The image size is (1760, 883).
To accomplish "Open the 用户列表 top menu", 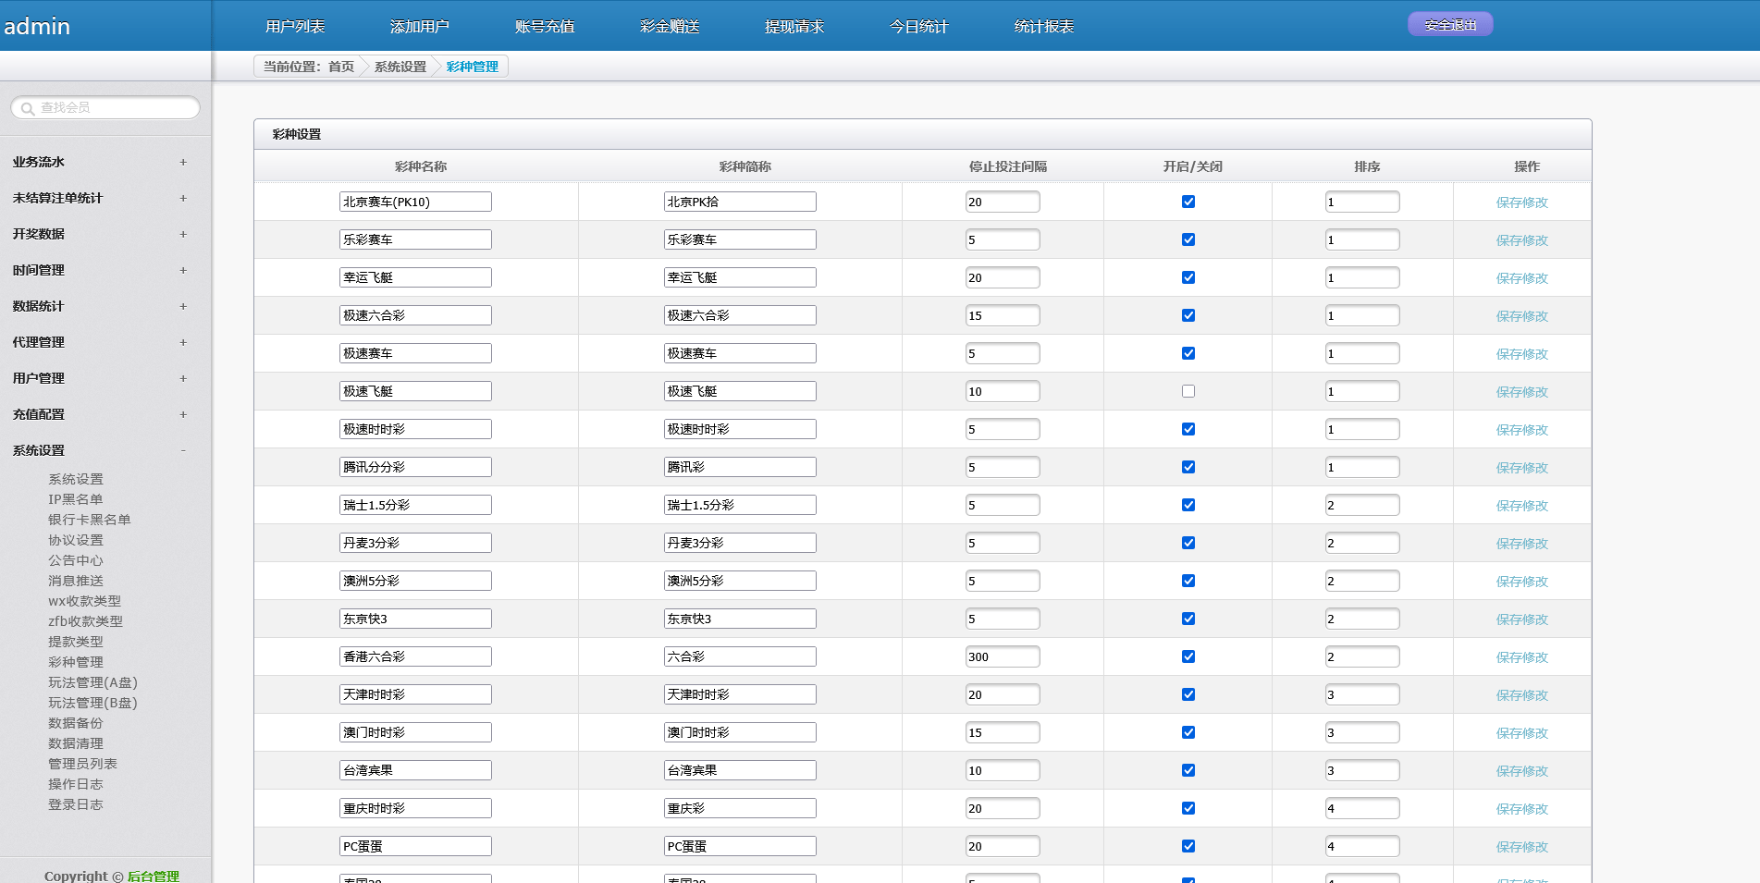I will pyautogui.click(x=295, y=27).
